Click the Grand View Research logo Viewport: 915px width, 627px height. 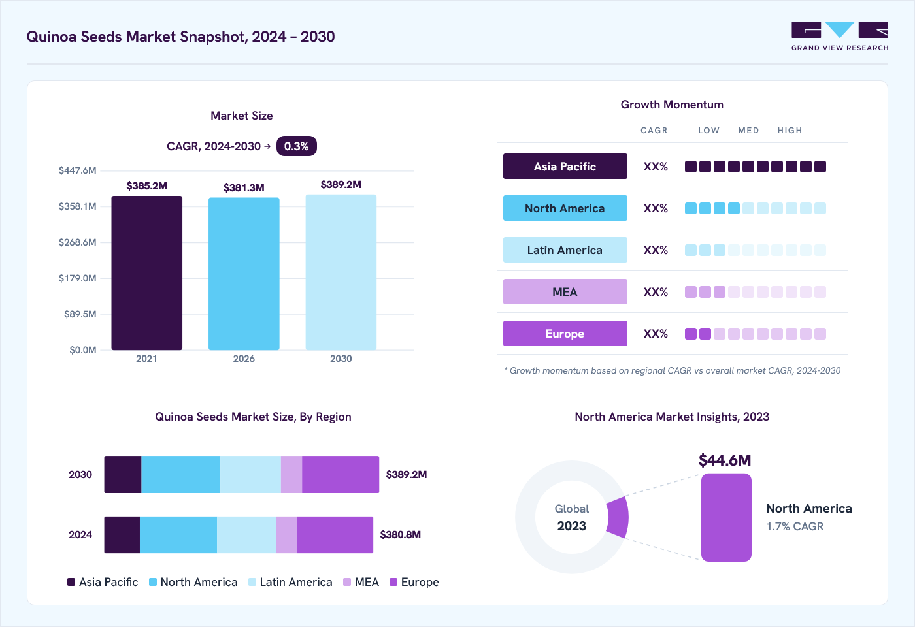click(840, 37)
